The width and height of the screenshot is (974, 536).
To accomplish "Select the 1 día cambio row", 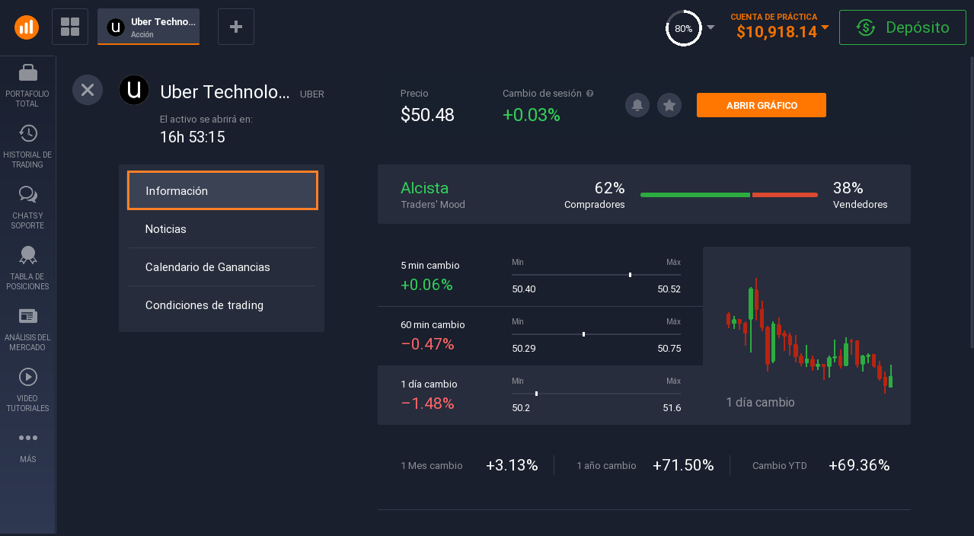I will click(540, 395).
